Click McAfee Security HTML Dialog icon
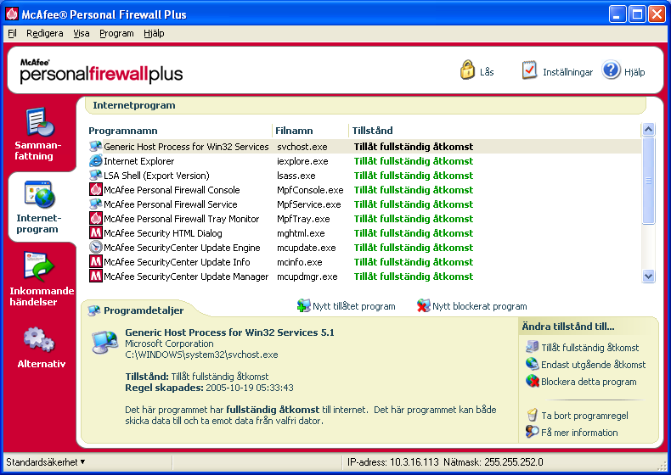This screenshot has width=671, height=475. click(x=95, y=233)
